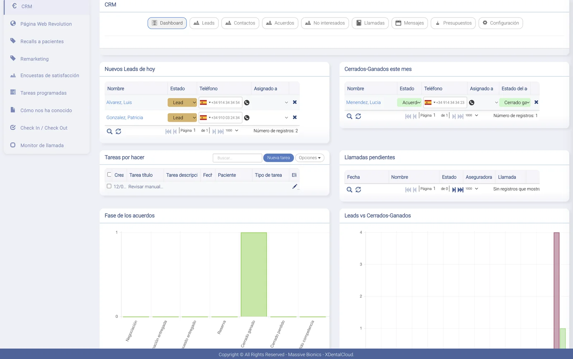Sort tasks by Tipo de tarea column
The image size is (573, 359).
268,175
